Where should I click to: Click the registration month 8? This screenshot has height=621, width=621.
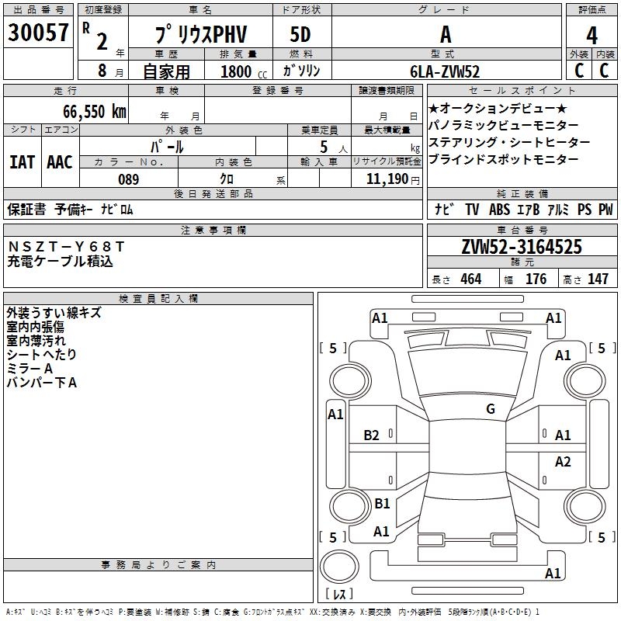pyautogui.click(x=102, y=71)
